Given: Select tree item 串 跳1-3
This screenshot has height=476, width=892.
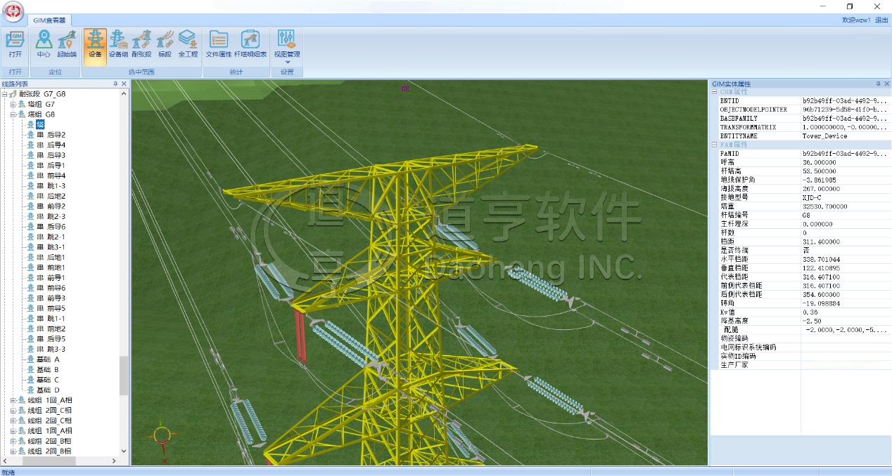Looking at the screenshot, I should tap(51, 185).
